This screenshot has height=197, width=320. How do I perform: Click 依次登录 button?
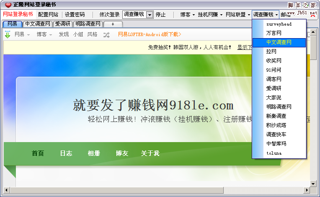coord(109,15)
